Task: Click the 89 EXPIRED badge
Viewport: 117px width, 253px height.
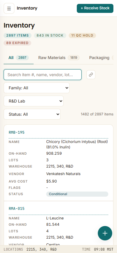Action: tap(17, 43)
